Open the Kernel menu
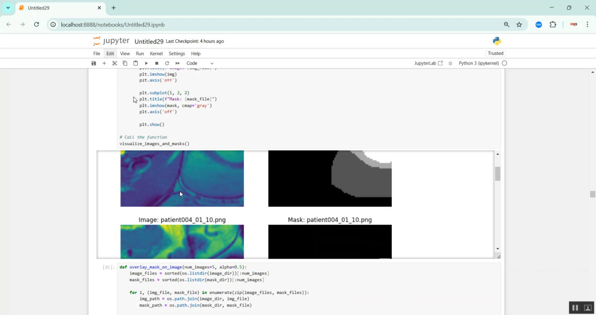596x315 pixels. pyautogui.click(x=156, y=54)
